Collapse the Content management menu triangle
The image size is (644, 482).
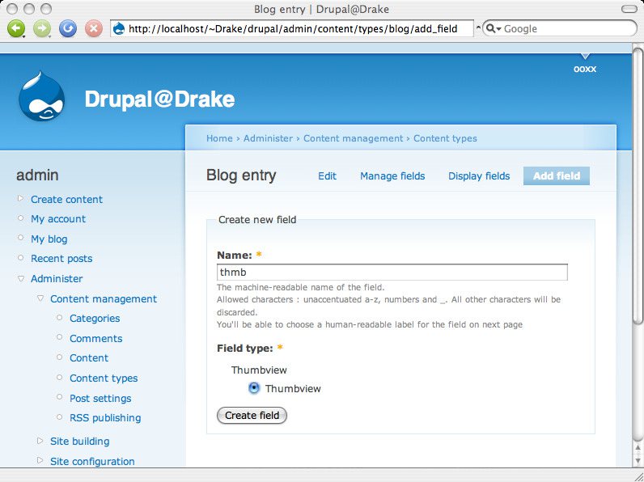click(40, 298)
